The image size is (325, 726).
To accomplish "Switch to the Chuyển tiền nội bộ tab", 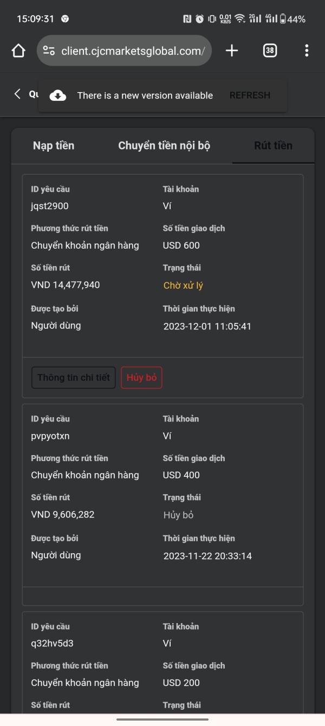I will coord(164,146).
